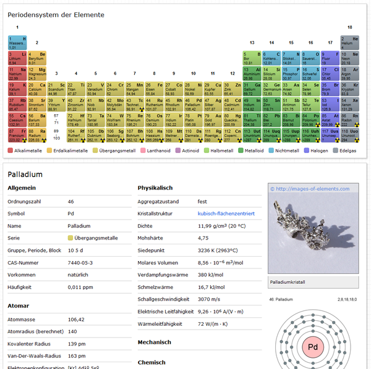Click the Siedepunkt value 3236 K
Image resolution: width=371 pixels, height=369 pixels.
(x=218, y=251)
